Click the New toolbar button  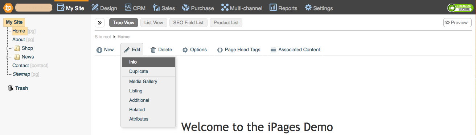tap(105, 50)
